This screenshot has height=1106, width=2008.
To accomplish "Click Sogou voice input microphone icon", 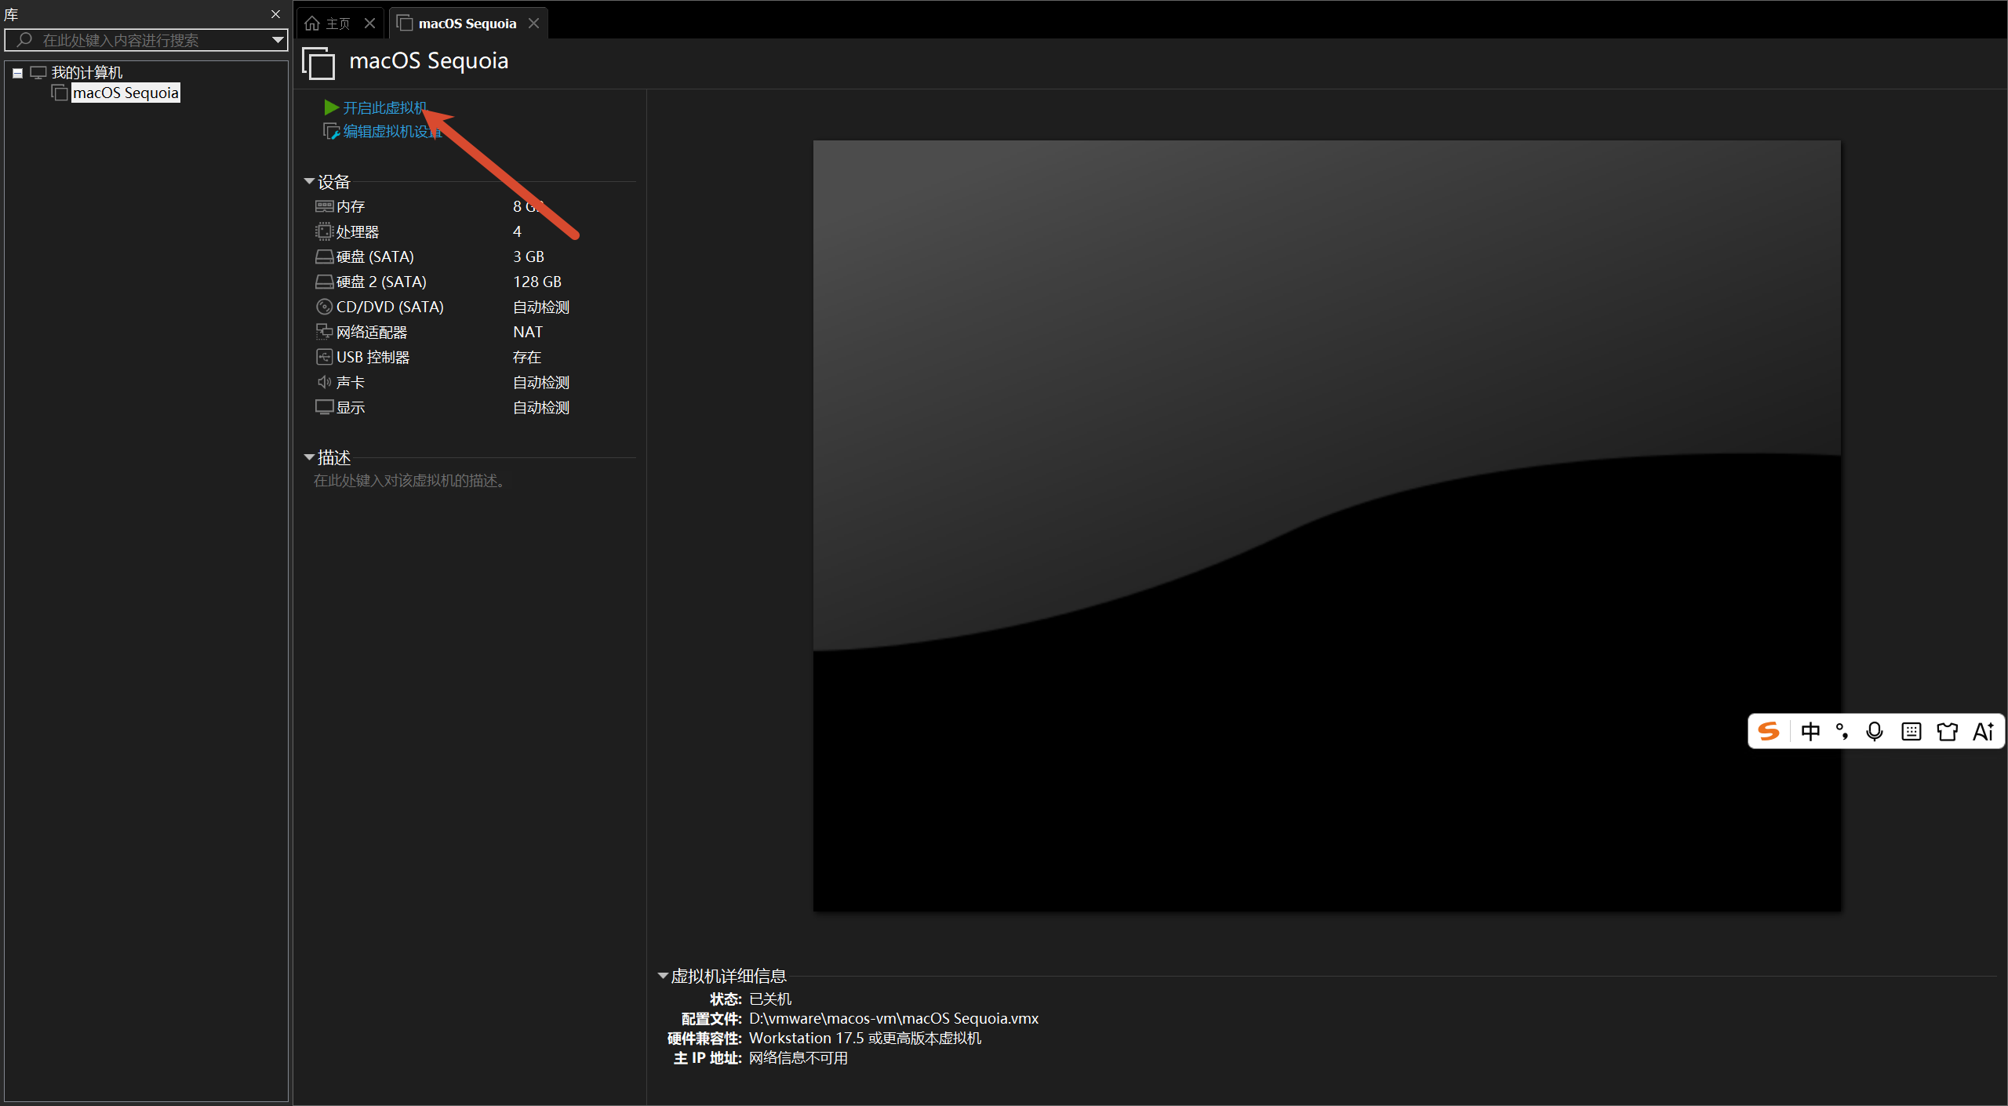I will pos(1875,732).
